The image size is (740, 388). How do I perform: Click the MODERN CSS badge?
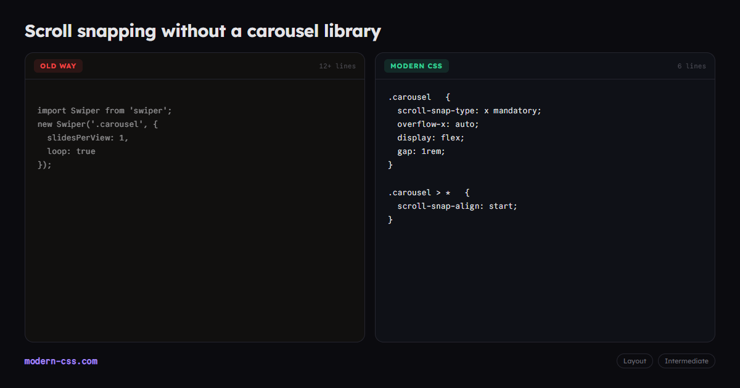click(416, 66)
